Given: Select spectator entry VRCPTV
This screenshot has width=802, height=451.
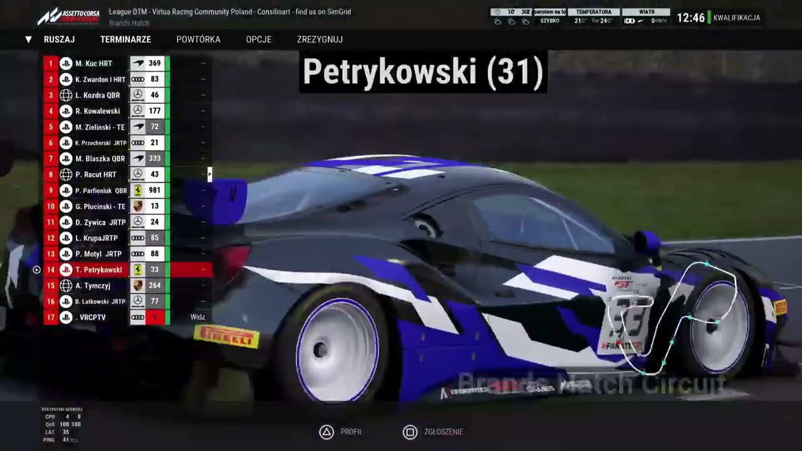Looking at the screenshot, I should point(128,318).
